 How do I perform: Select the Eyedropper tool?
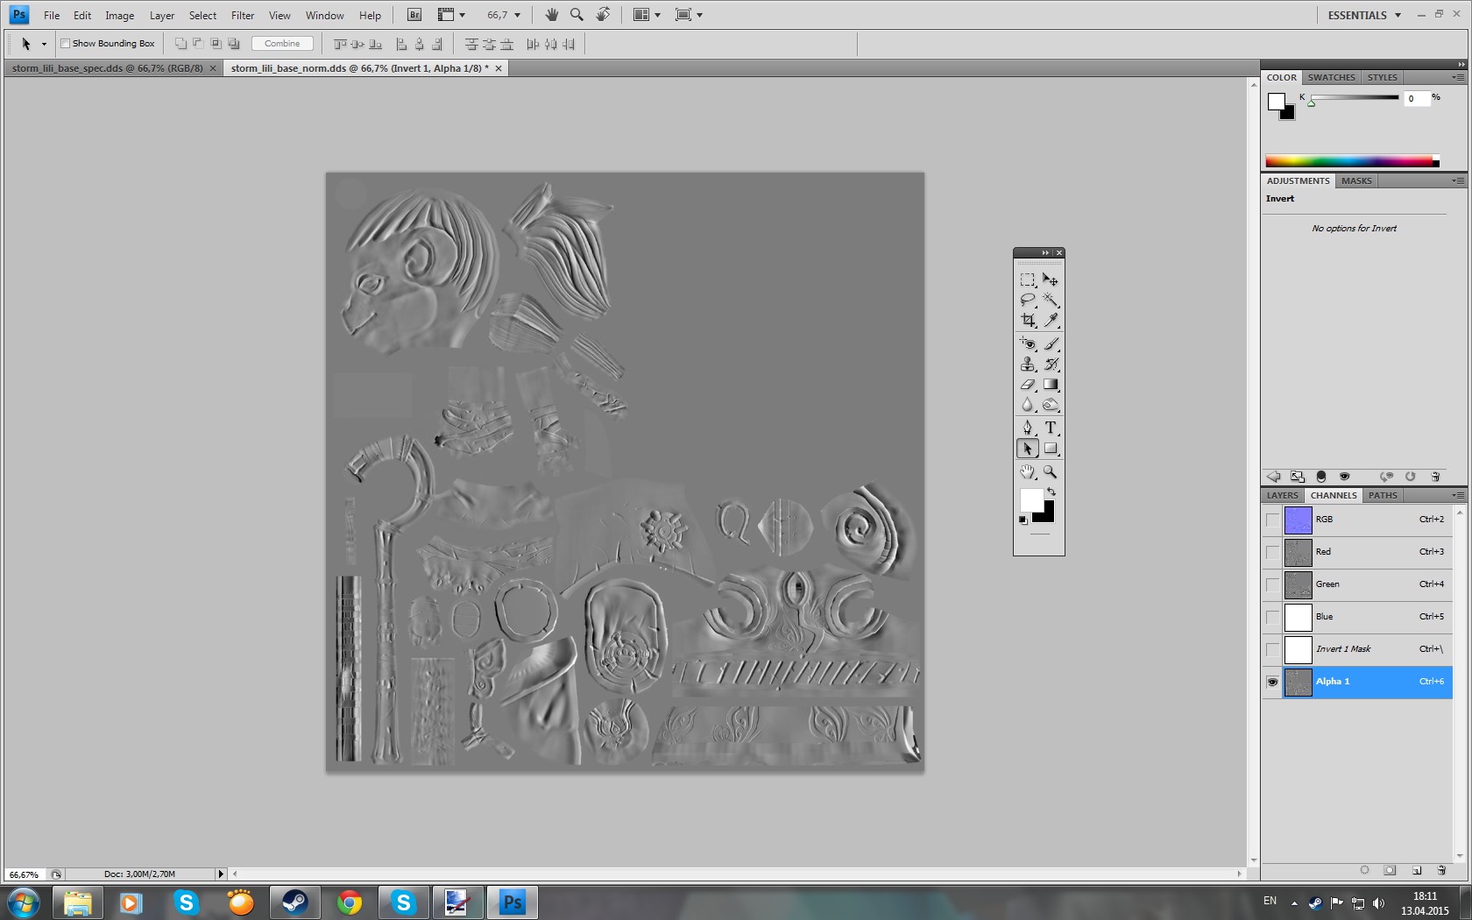(1051, 320)
